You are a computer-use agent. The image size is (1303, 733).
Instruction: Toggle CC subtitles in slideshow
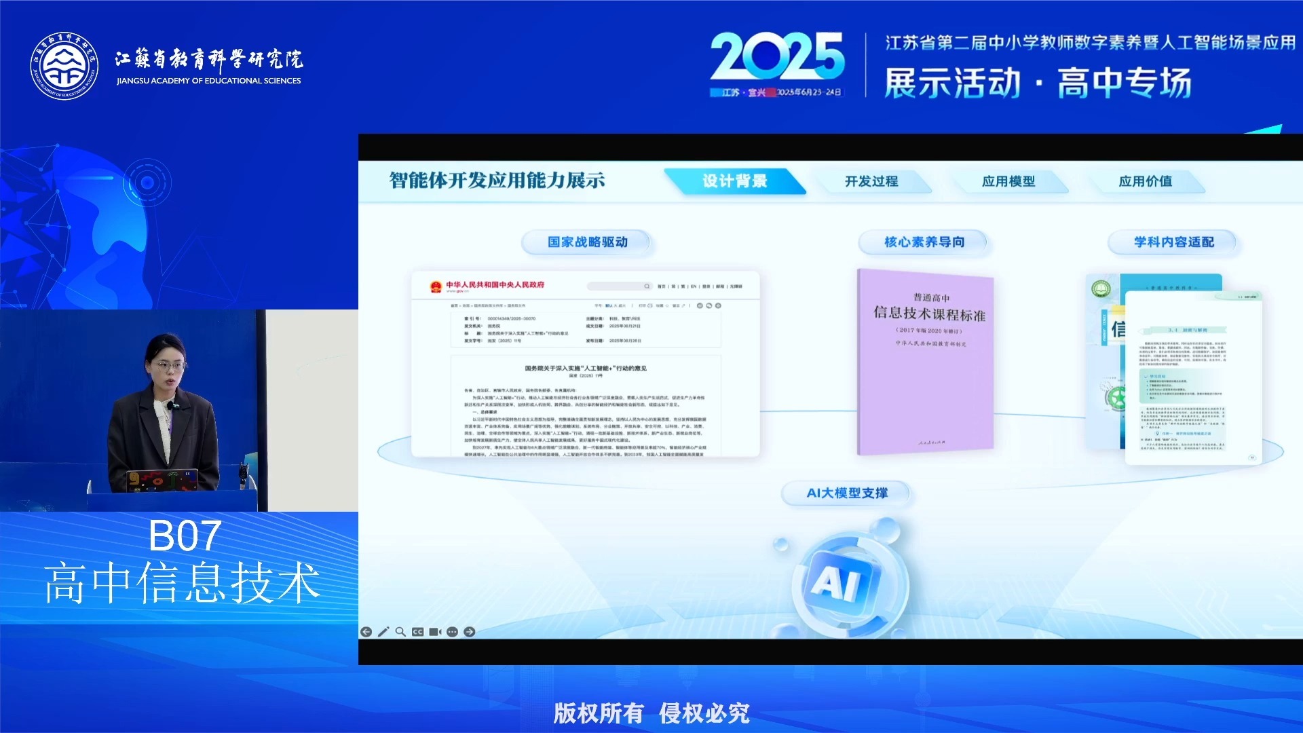point(417,632)
